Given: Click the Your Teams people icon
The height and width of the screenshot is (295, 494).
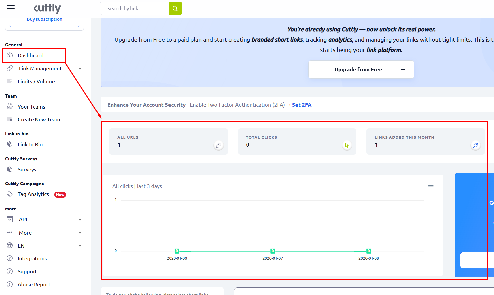Looking at the screenshot, I should click(x=10, y=107).
